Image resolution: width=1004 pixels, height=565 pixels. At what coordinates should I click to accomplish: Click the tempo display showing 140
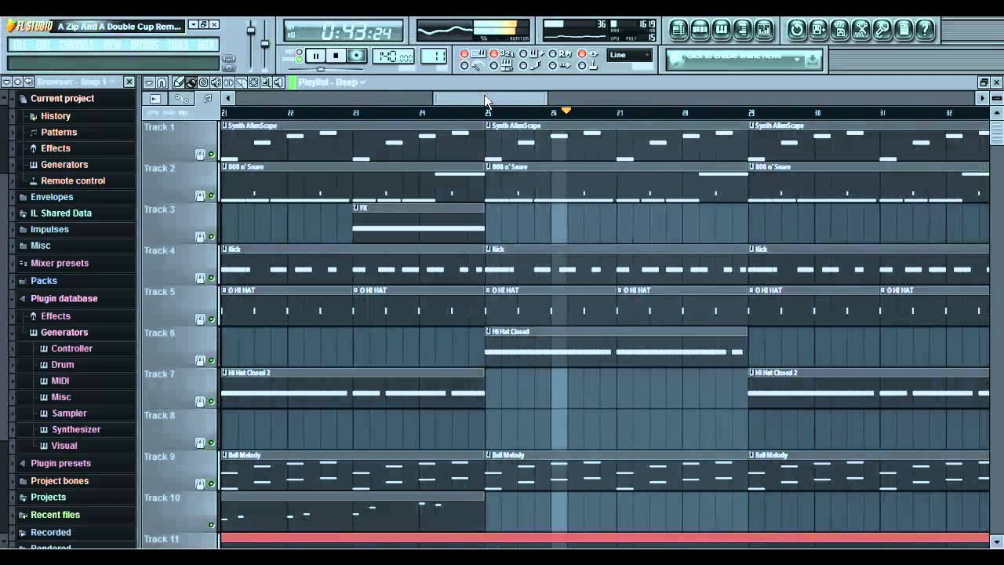coord(392,56)
